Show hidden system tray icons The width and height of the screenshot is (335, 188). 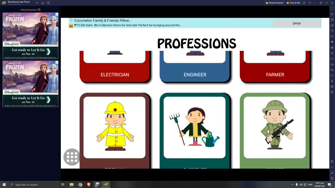click(292, 185)
